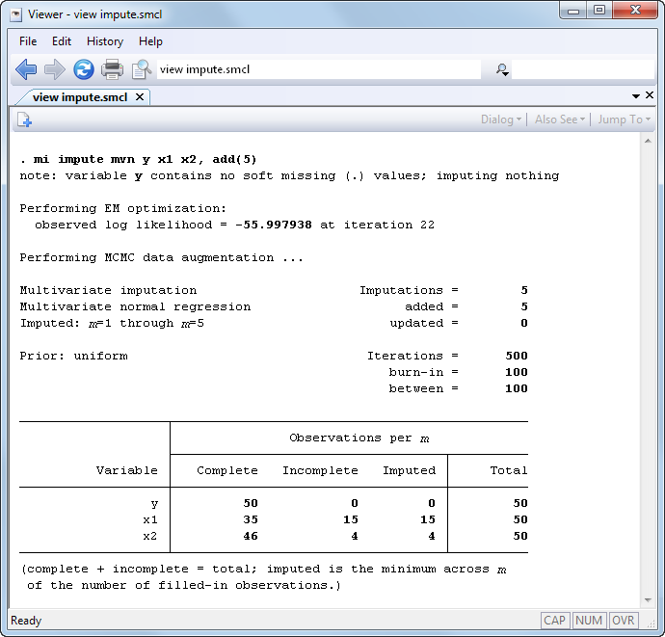665x637 pixels.
Task: Click the search magnifier dropdown icon
Action: tap(501, 69)
